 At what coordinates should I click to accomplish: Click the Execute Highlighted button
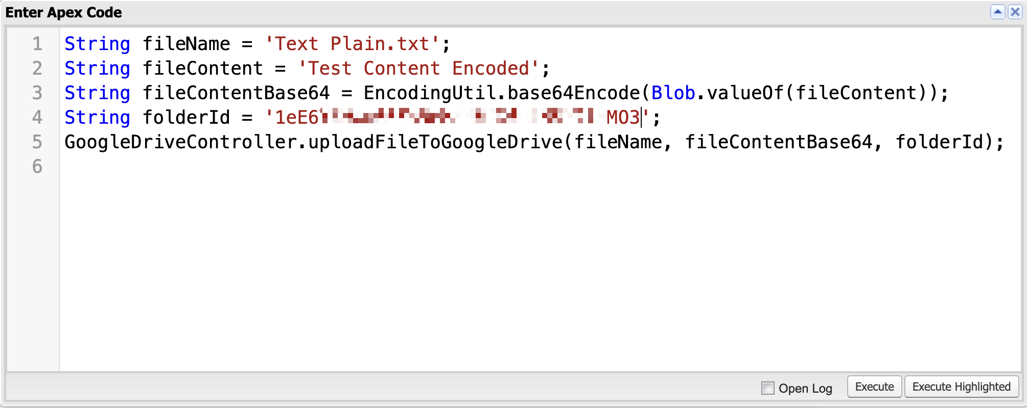[x=961, y=387]
